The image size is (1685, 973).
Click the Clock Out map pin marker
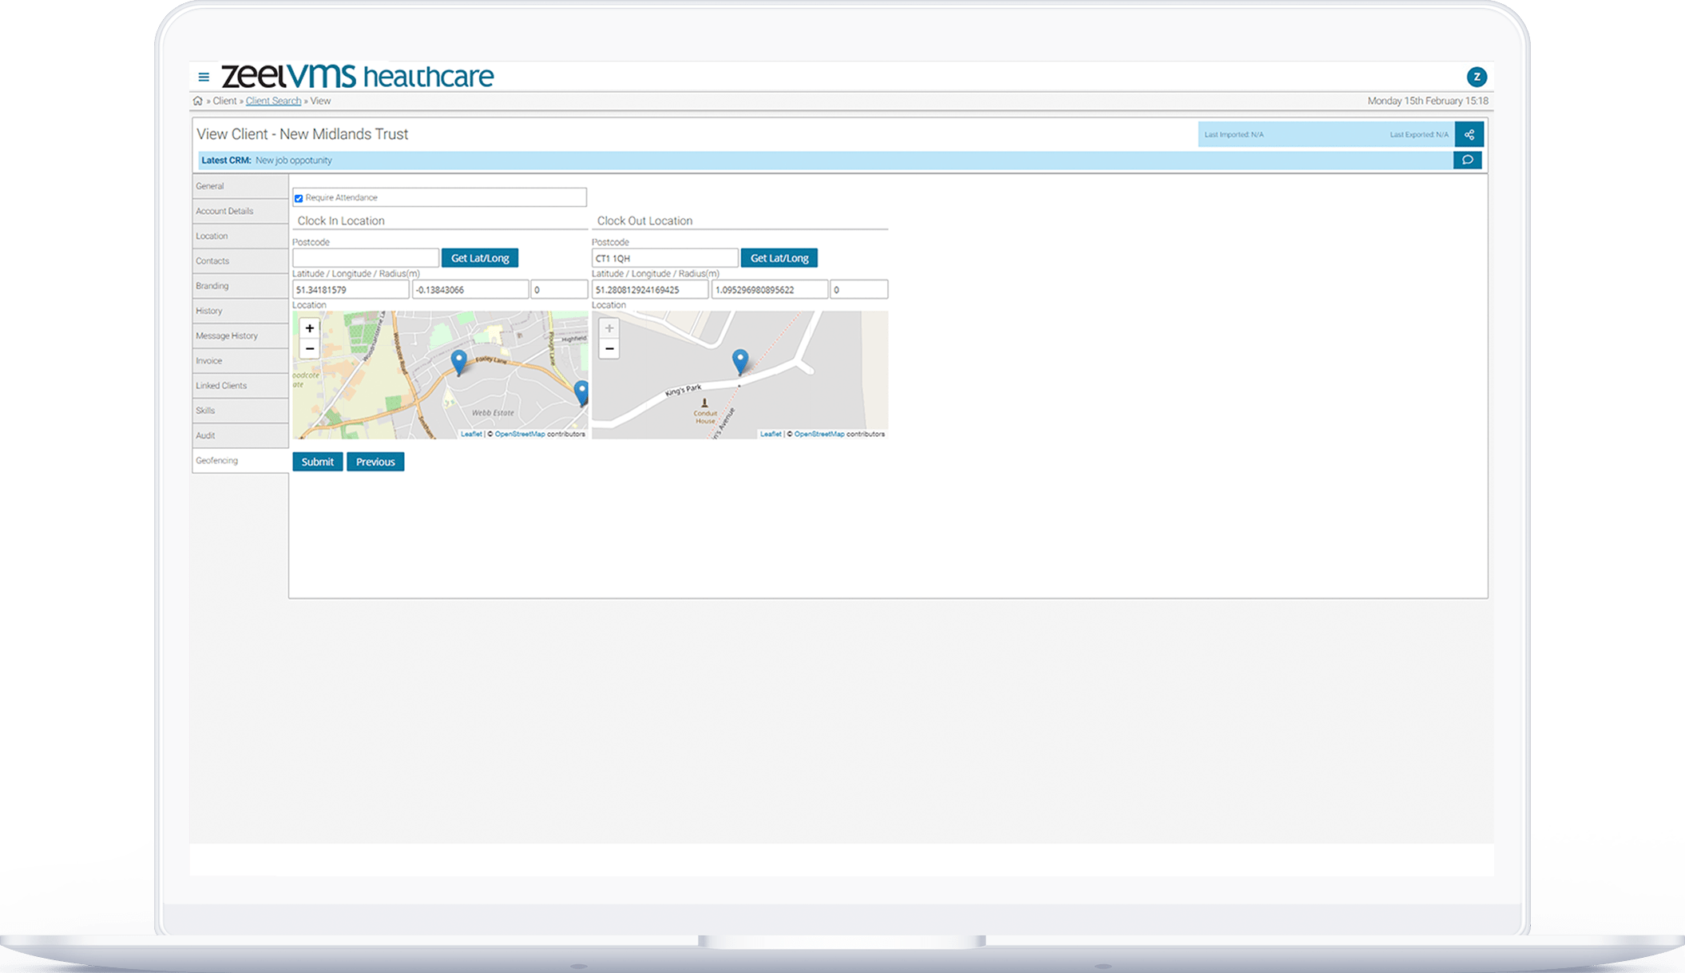pos(740,361)
